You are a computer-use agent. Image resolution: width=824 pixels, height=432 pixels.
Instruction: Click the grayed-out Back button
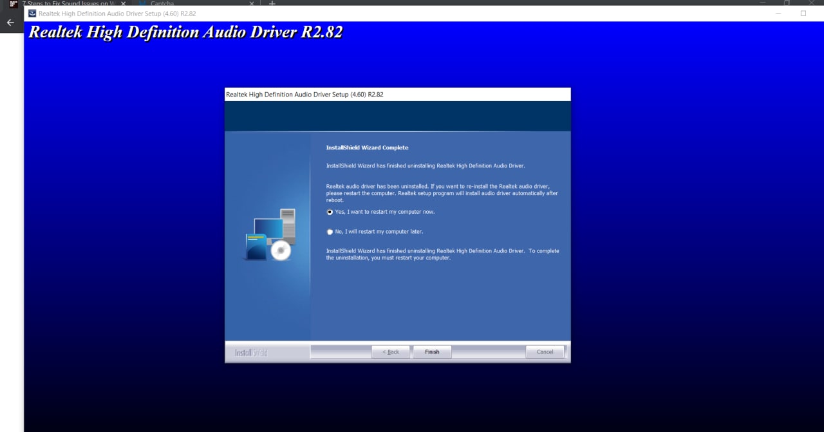click(x=391, y=352)
